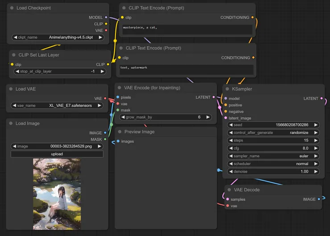The image size is (330, 236).
Task: Click the pixels input socket on VAE Encode
Action: 118,97
